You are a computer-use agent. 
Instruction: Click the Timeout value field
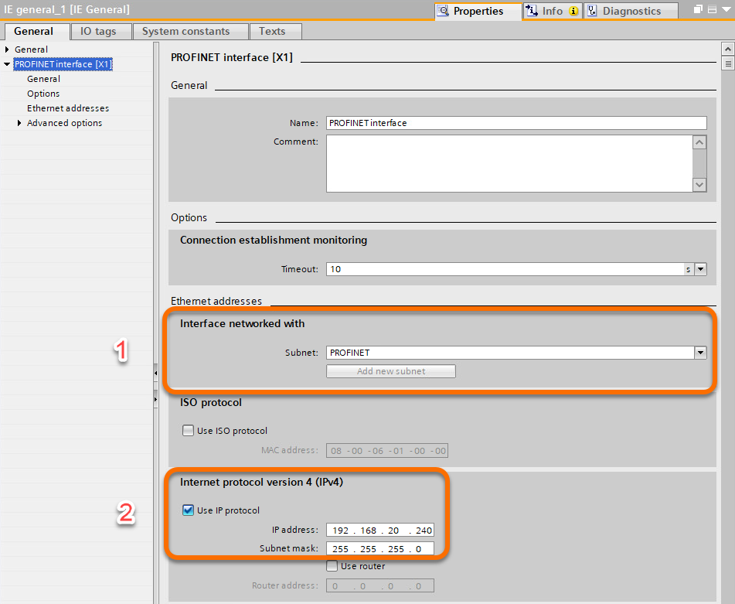coord(505,269)
